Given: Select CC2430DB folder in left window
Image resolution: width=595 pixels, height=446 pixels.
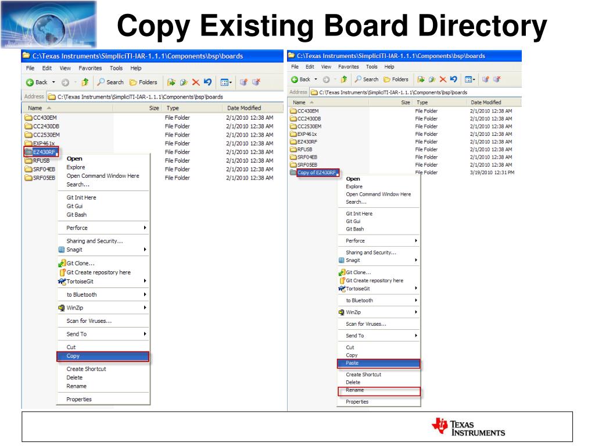Looking at the screenshot, I should point(42,126).
